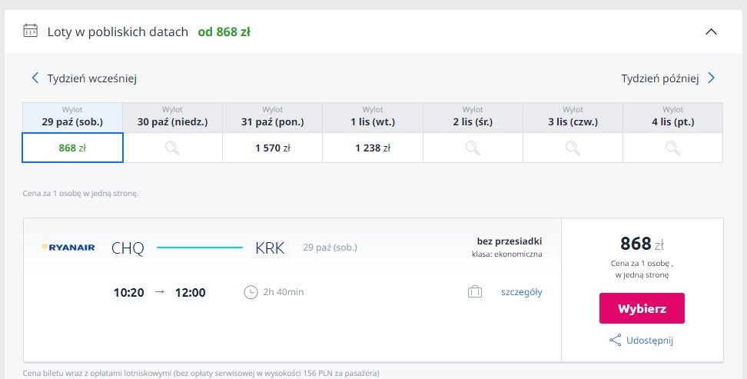747x379 pixels.
Task: Search prices for 3 lis magnifier
Action: (573, 148)
